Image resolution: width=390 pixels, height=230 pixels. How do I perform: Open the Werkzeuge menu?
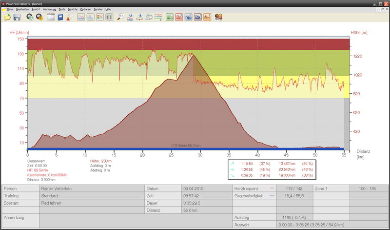(49, 9)
